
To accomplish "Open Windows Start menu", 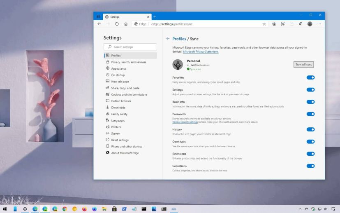I will pos(5,209).
